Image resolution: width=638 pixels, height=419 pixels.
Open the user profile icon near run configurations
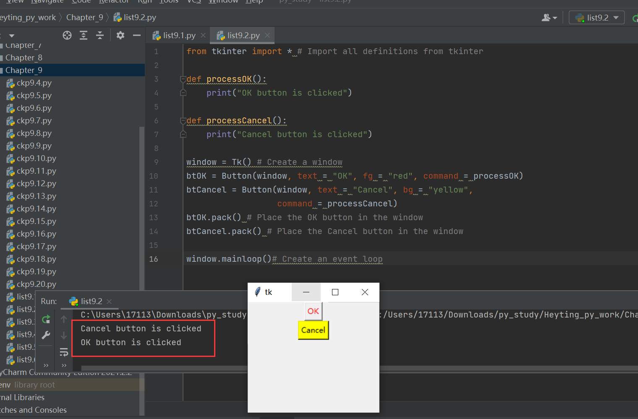point(547,17)
